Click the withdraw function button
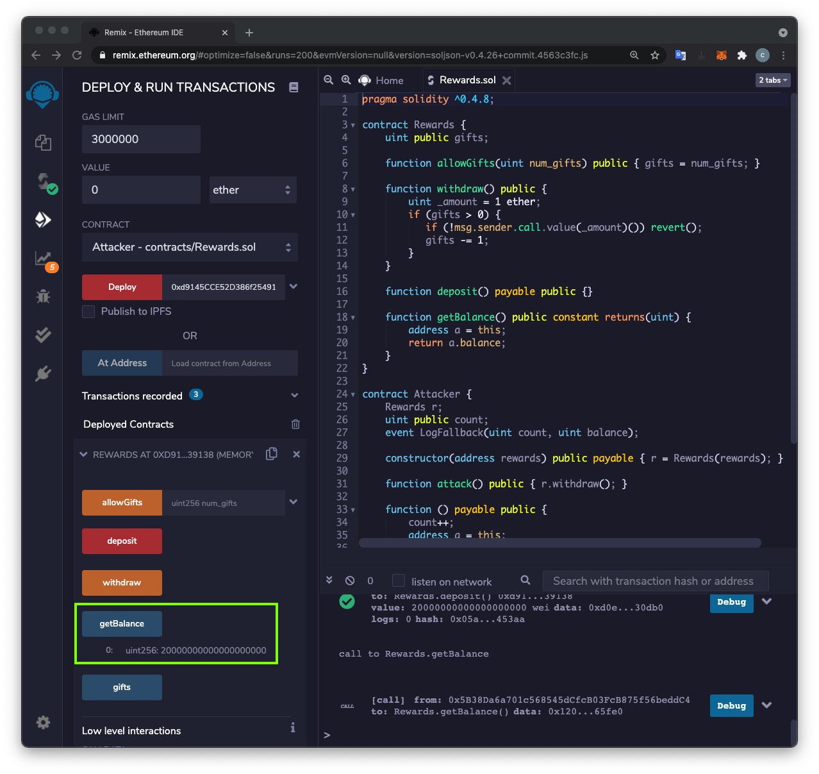The height and width of the screenshot is (774, 819). 122,583
